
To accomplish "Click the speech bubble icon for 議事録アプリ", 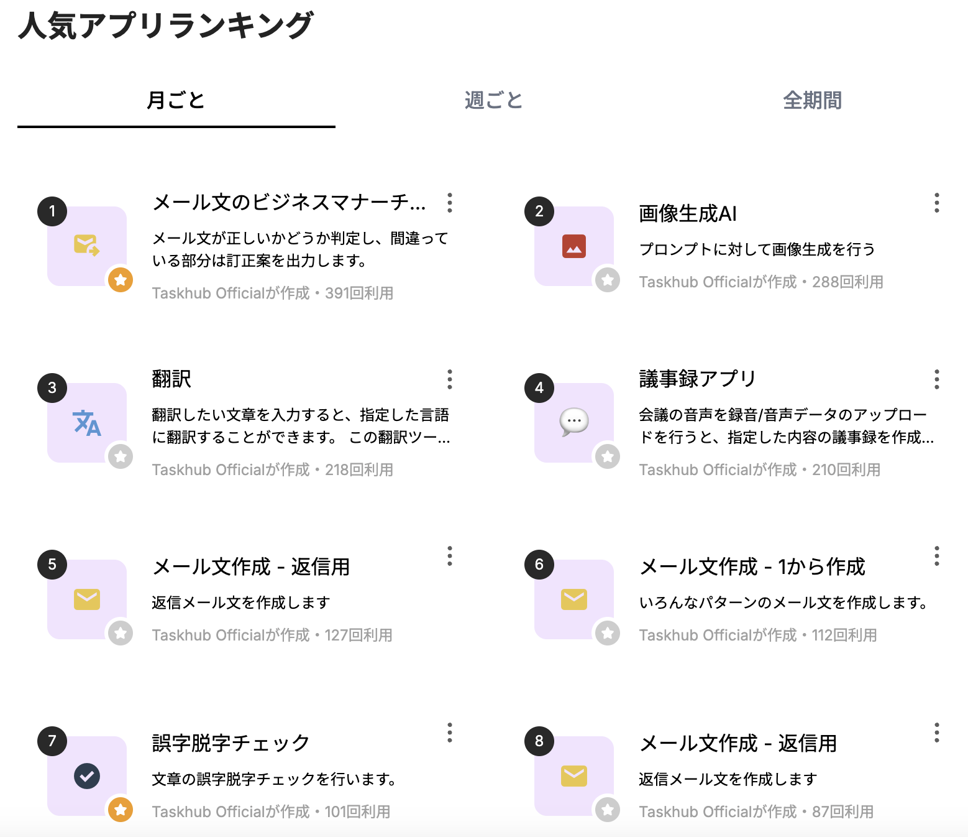I will (574, 422).
